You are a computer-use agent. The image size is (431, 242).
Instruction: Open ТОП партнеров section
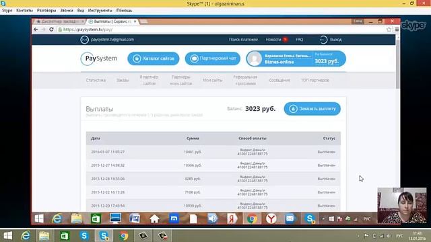coord(314,80)
